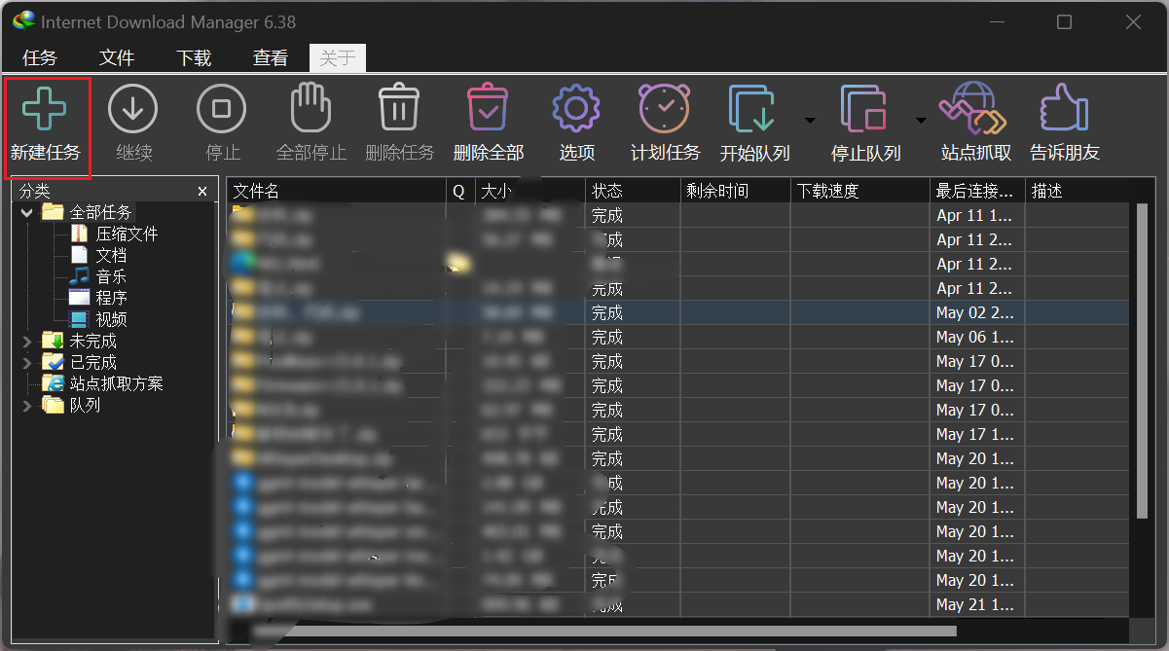
Task: Click the 'May 02 2...' date cell
Action: click(x=976, y=312)
